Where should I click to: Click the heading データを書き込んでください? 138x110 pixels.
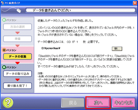pos(52,10)
